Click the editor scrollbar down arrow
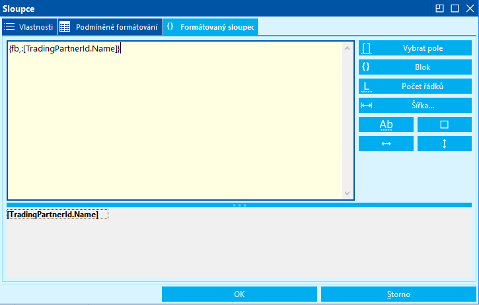The image size is (479, 305). (347, 193)
